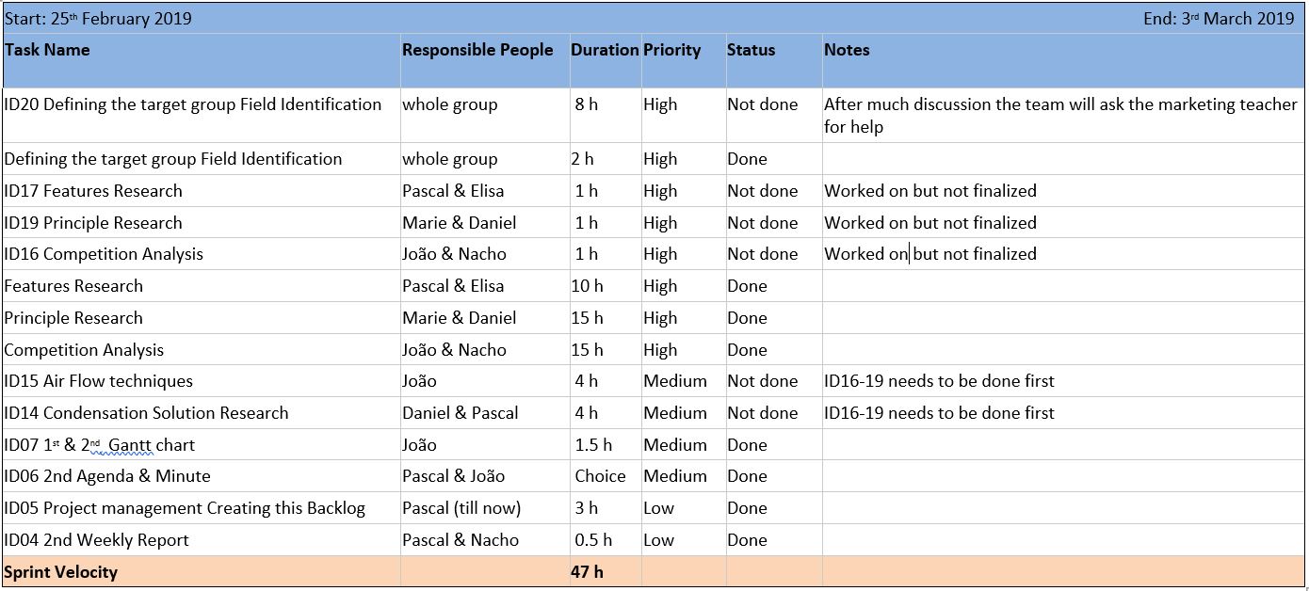1309x591 pixels.
Task: Select the 'Notes' column header
Action: [x=847, y=51]
